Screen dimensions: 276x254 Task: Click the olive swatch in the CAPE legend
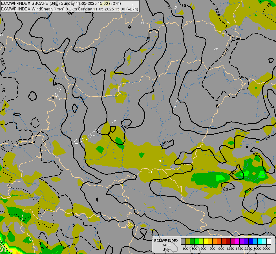(188, 241)
